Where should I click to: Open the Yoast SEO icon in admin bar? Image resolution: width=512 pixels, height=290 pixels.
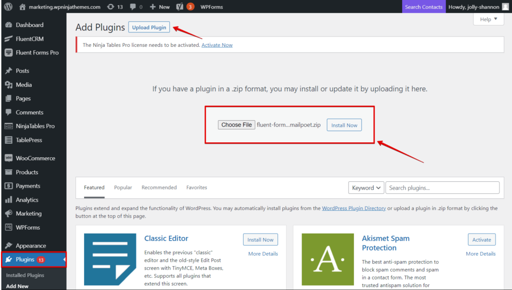(x=179, y=6)
